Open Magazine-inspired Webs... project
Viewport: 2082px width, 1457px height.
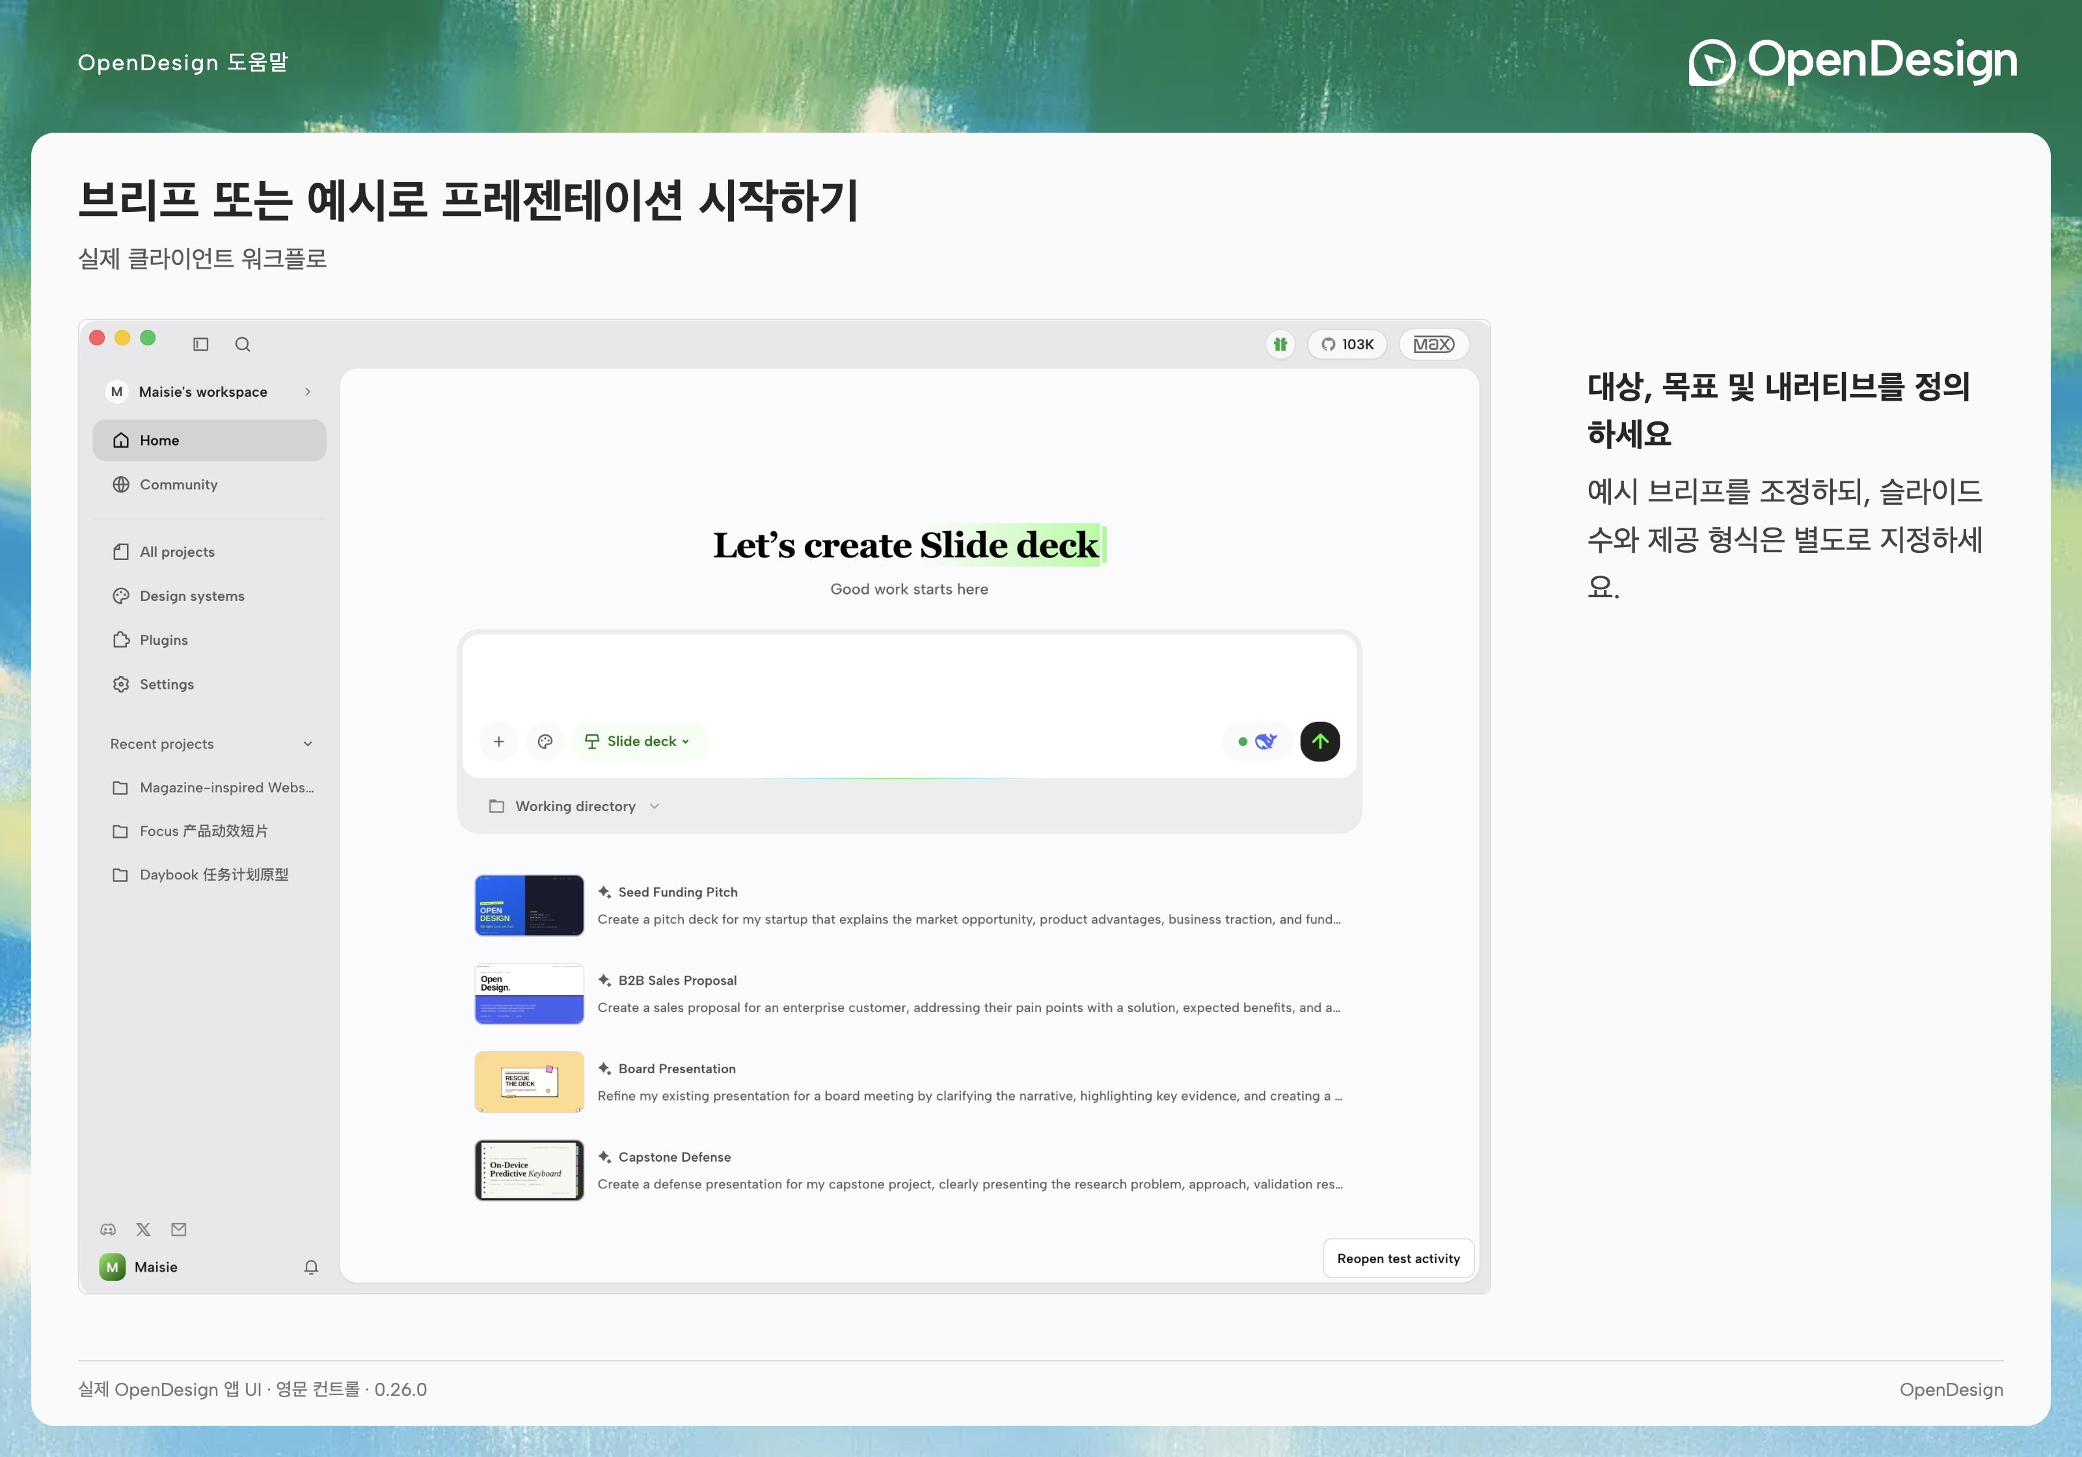click(210, 787)
